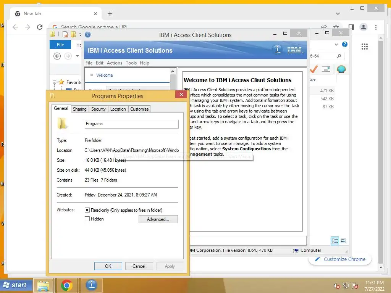Screen dimensions: 391x293
Task: Switch to the Sharing tab in Programs Properties
Action: click(79, 109)
